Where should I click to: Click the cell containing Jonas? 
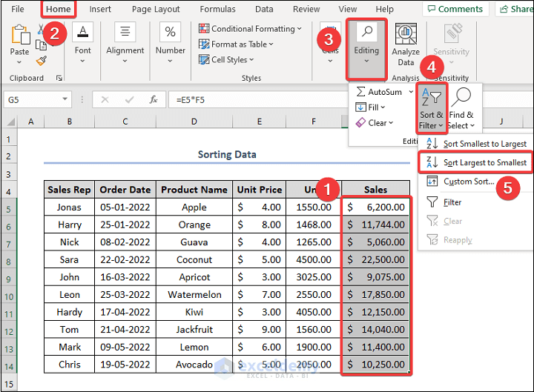coord(69,207)
